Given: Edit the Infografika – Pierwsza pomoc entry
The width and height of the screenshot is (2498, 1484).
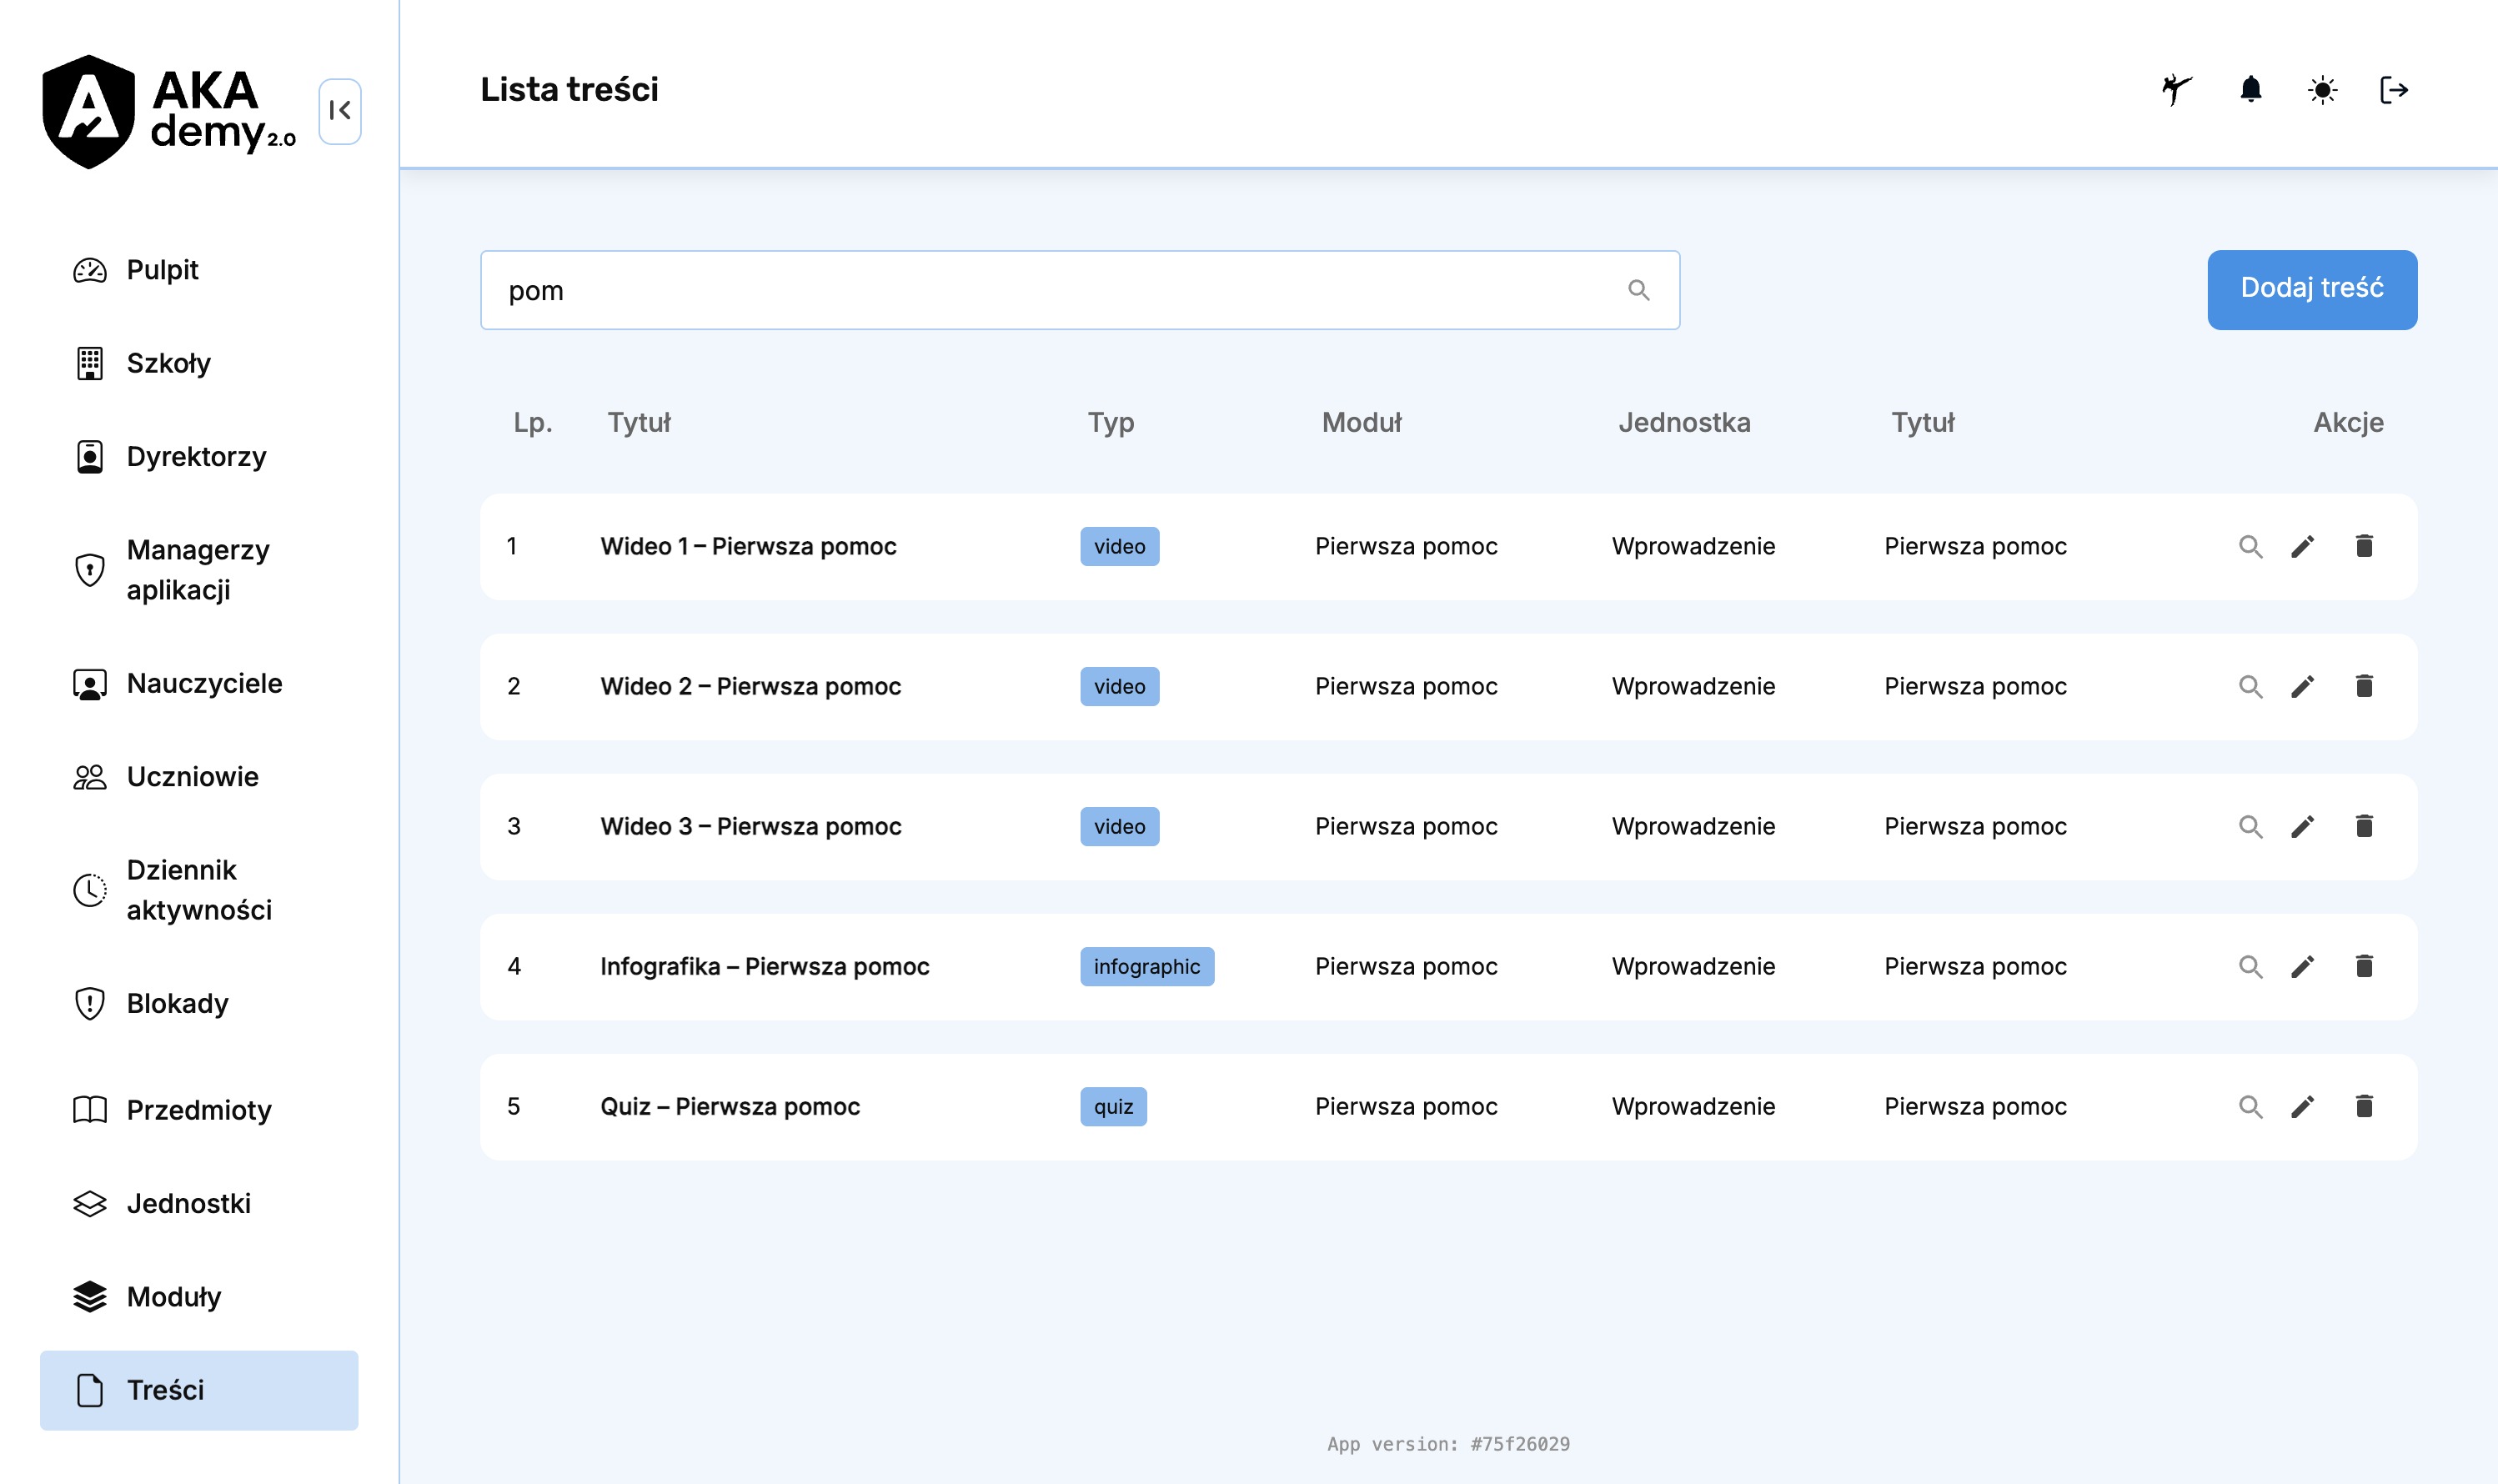Looking at the screenshot, I should coord(2303,966).
